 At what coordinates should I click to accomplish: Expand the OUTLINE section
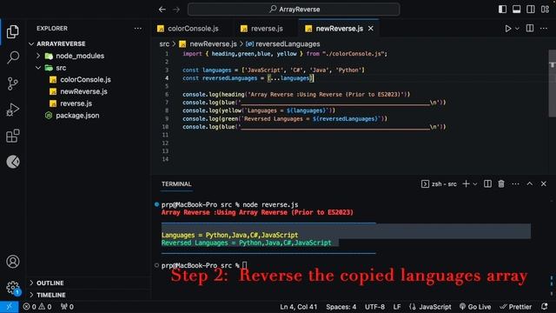click(89, 283)
